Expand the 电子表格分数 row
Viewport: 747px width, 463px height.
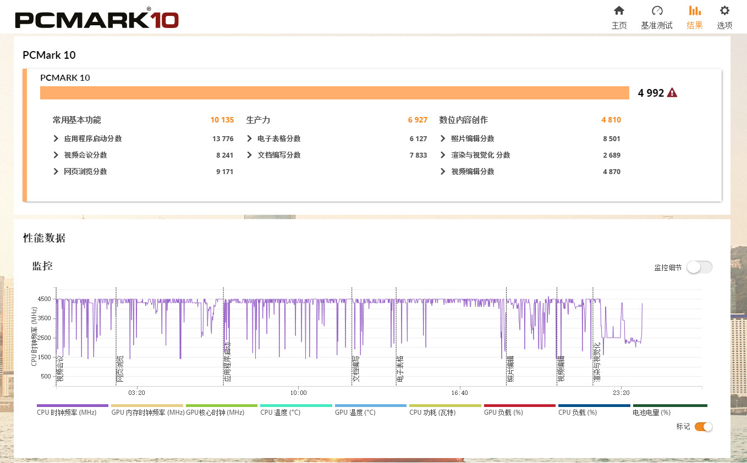pyautogui.click(x=249, y=138)
